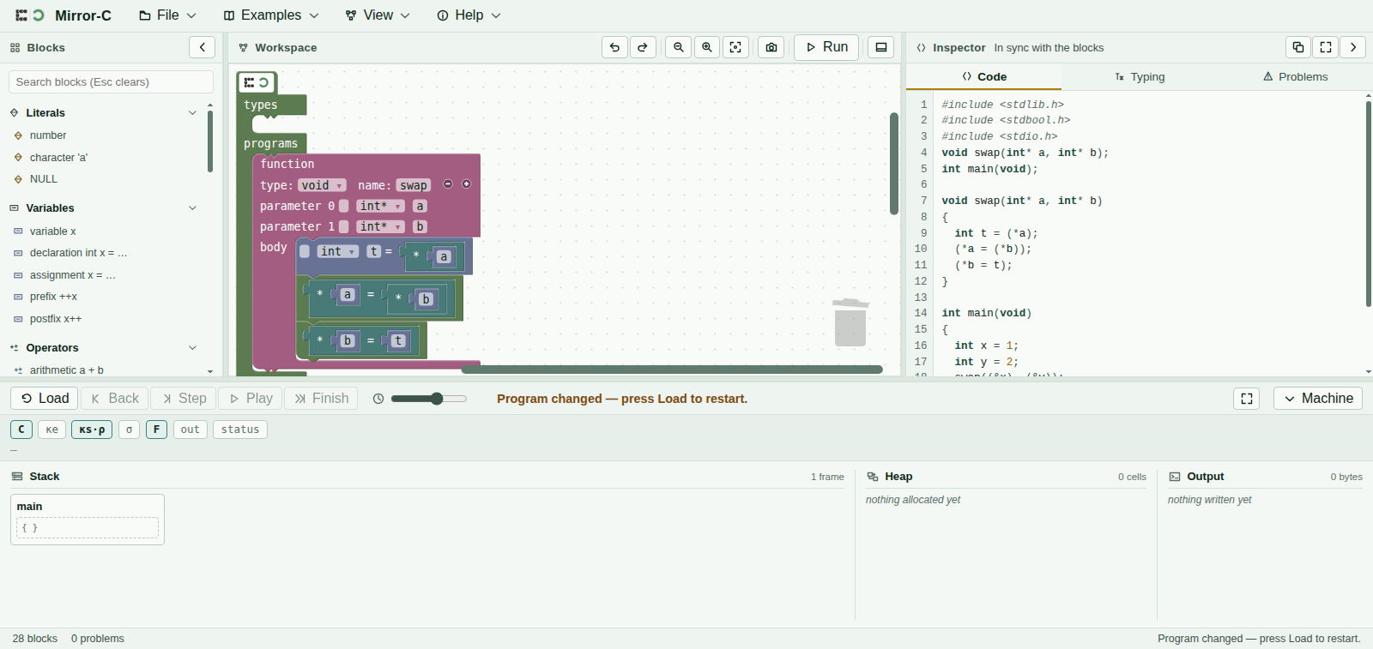Adjust the execution speed slider
1373x649 pixels.
click(429, 399)
